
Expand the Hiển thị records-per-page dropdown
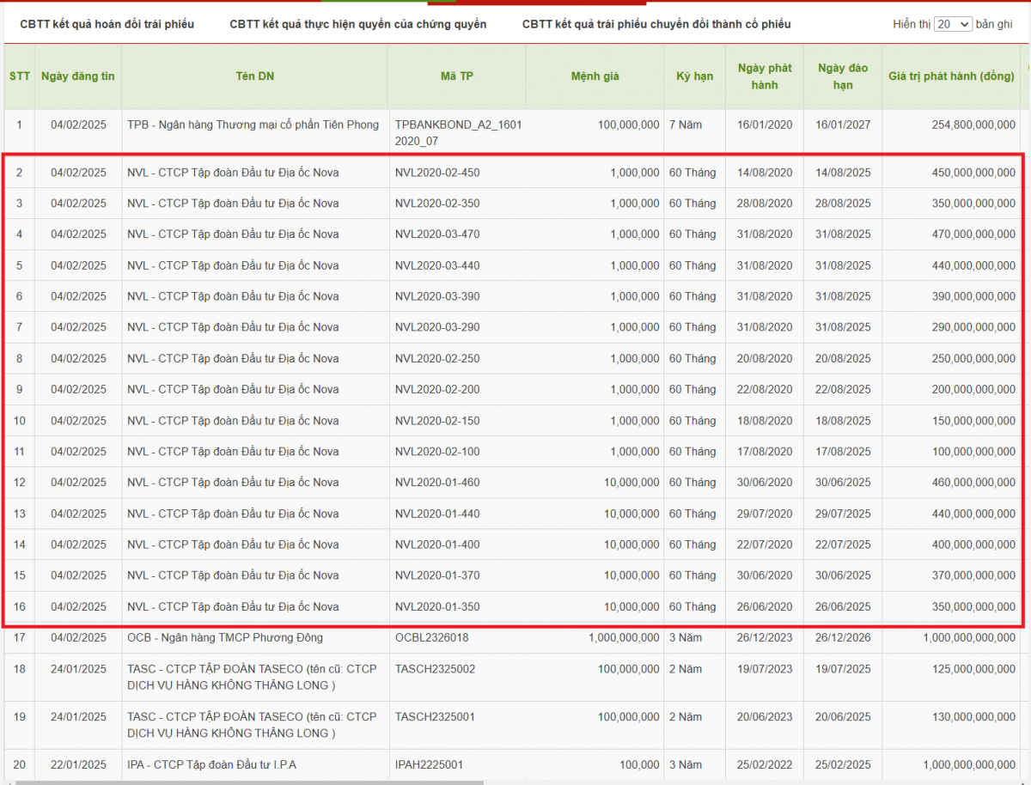953,24
